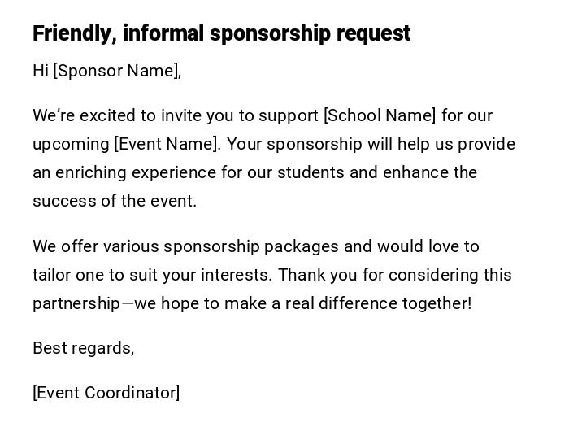
Task: Click the [Event Name] placeholder
Action: click(167, 144)
